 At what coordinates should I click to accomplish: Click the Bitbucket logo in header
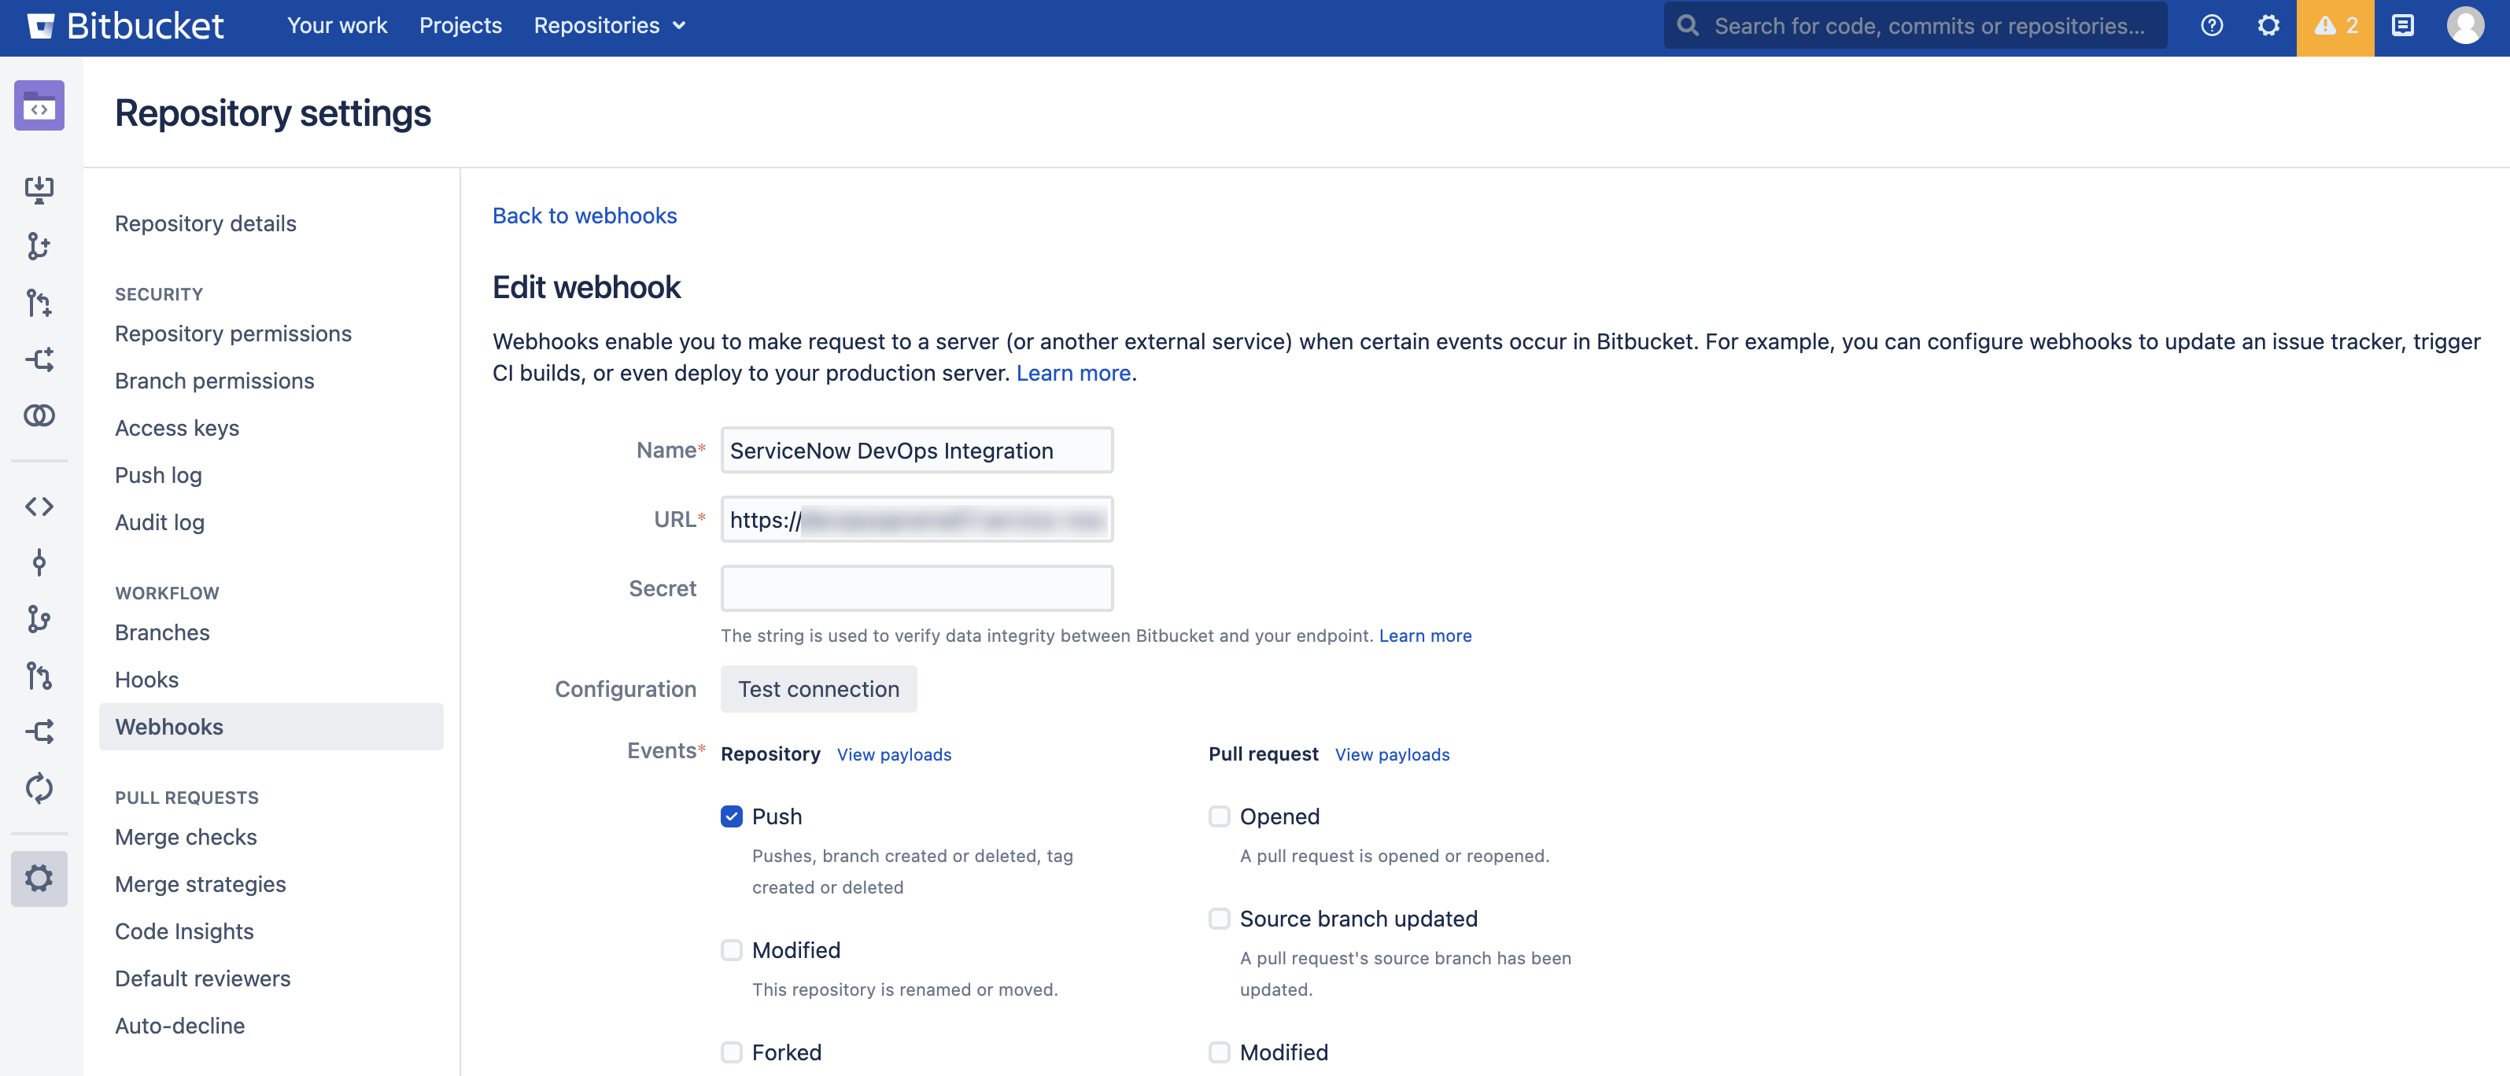(125, 26)
